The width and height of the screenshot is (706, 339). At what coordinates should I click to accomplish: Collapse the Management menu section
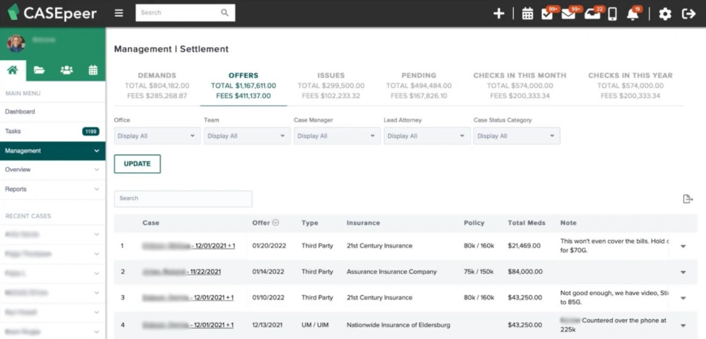(x=52, y=151)
